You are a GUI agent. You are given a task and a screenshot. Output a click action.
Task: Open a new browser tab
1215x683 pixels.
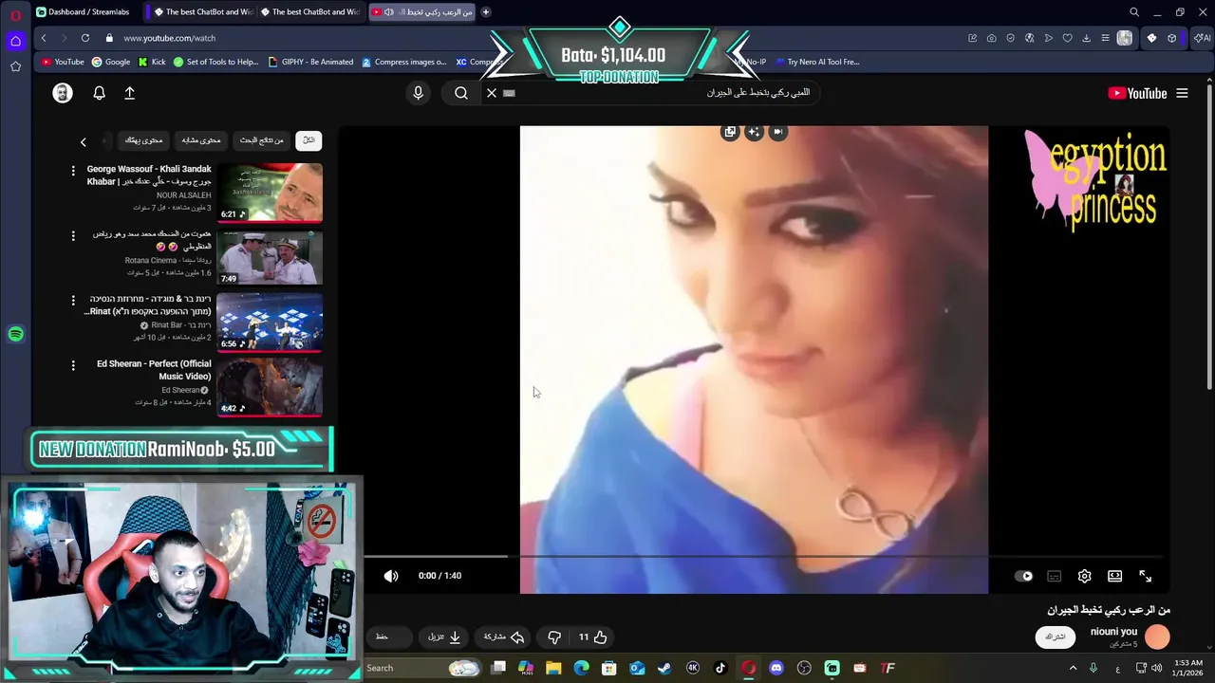486,11
